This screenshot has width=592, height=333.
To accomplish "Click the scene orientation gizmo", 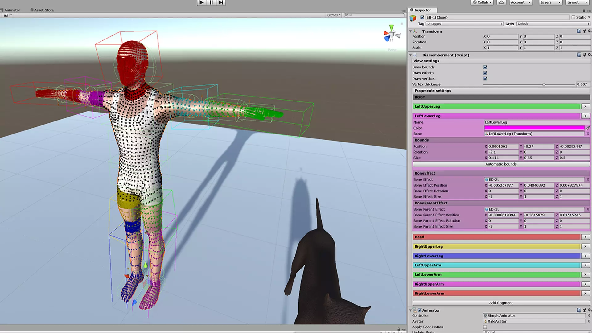I will (391, 34).
